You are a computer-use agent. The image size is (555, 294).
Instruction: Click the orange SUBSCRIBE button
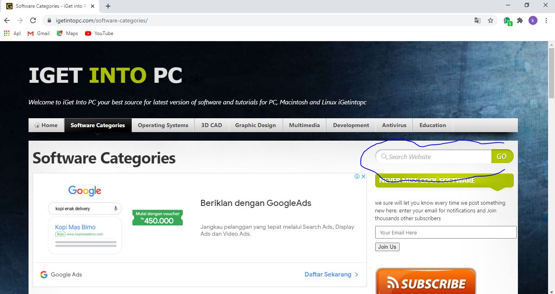pos(426,281)
